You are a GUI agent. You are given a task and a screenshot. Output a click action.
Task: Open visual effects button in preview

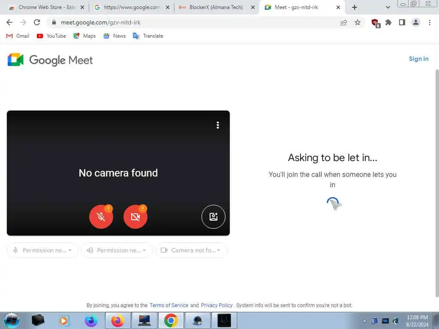[213, 216]
